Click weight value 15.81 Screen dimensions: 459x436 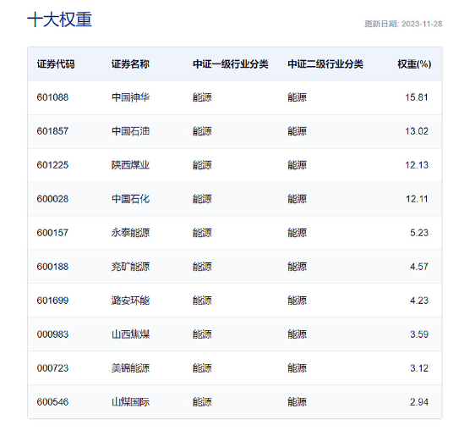(417, 97)
